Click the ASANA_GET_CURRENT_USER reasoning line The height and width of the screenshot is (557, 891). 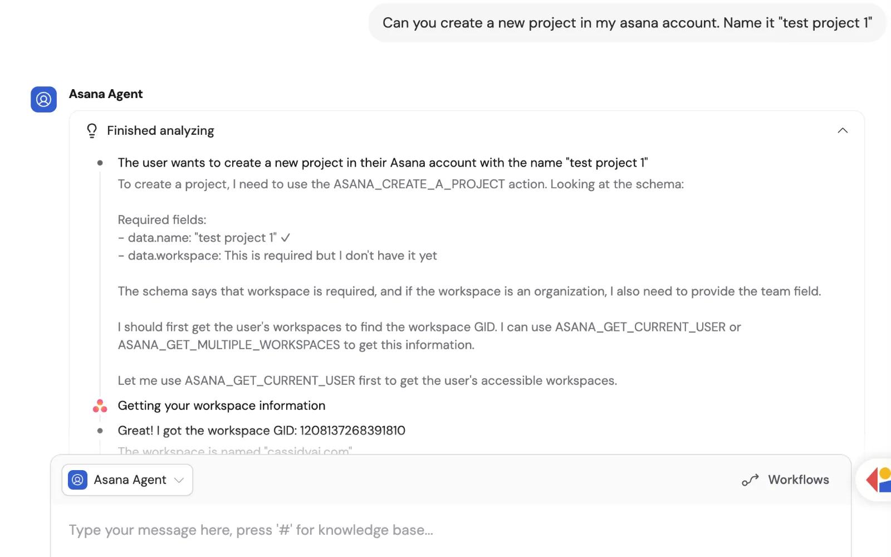pos(368,380)
